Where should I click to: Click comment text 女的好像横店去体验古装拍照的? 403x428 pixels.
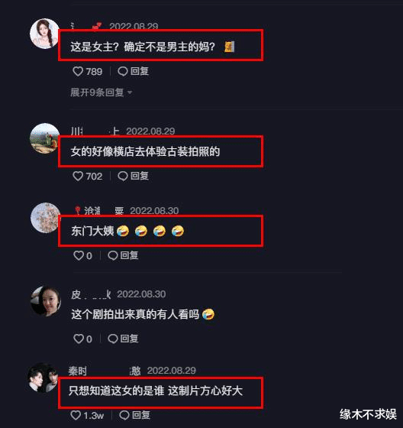coord(145,151)
